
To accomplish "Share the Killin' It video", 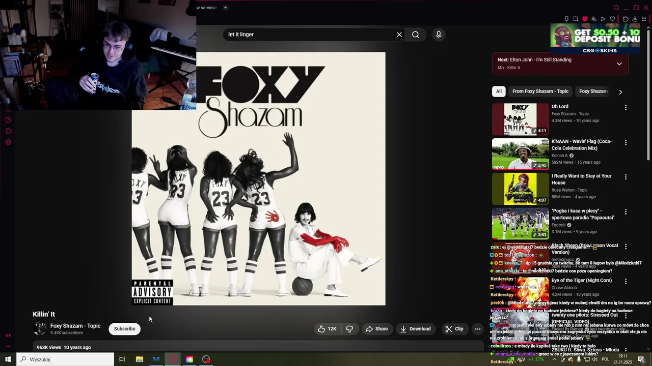I will [x=376, y=329].
